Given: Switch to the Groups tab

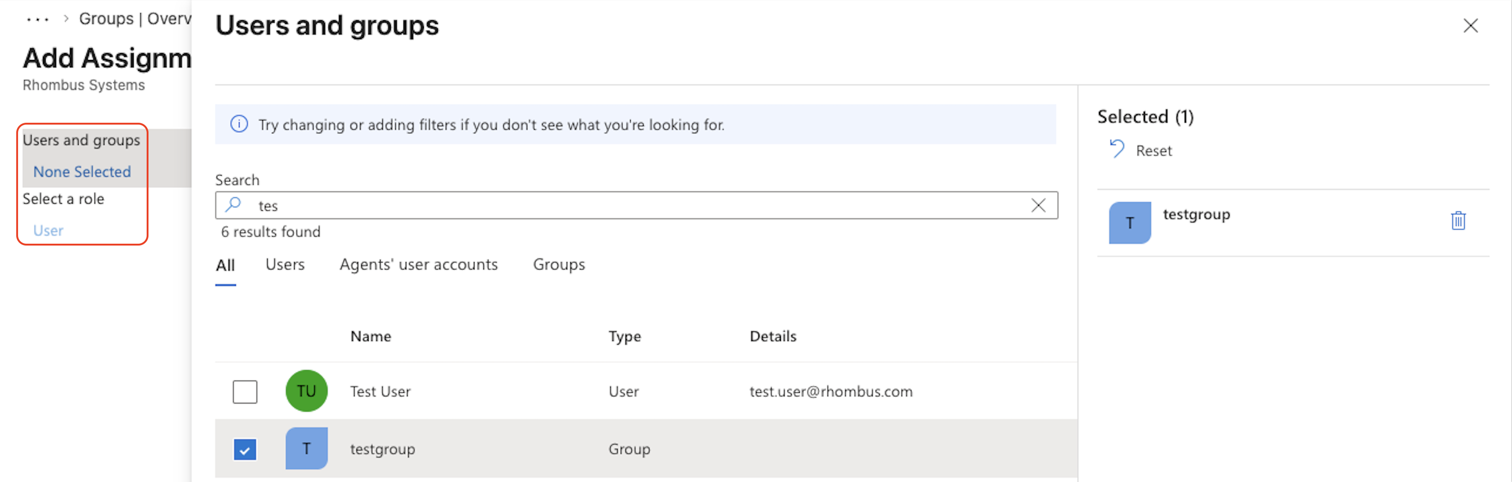Looking at the screenshot, I should 559,264.
